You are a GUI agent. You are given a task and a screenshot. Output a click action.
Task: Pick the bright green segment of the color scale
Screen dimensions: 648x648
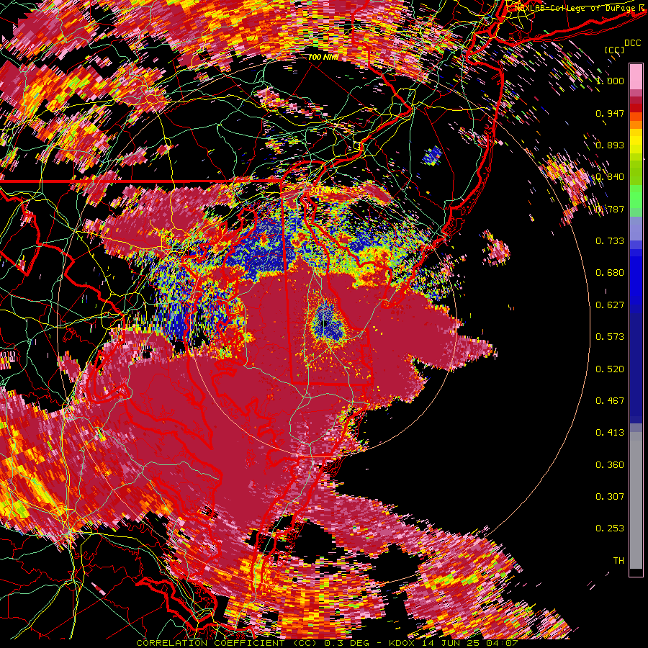(636, 197)
